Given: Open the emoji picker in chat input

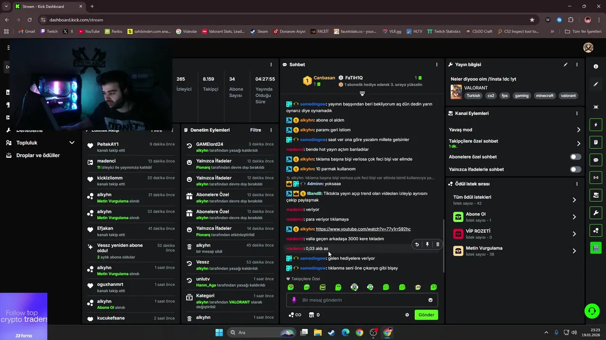Looking at the screenshot, I should point(430,300).
